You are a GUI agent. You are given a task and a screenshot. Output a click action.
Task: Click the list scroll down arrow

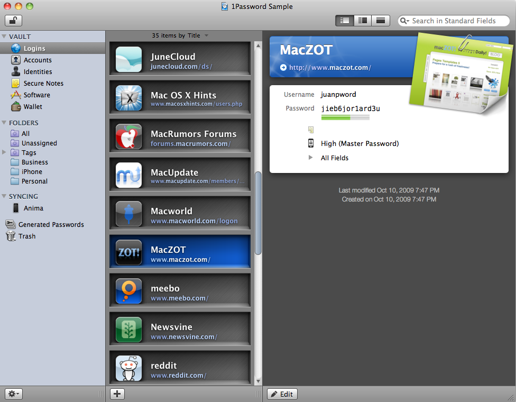[x=259, y=381]
